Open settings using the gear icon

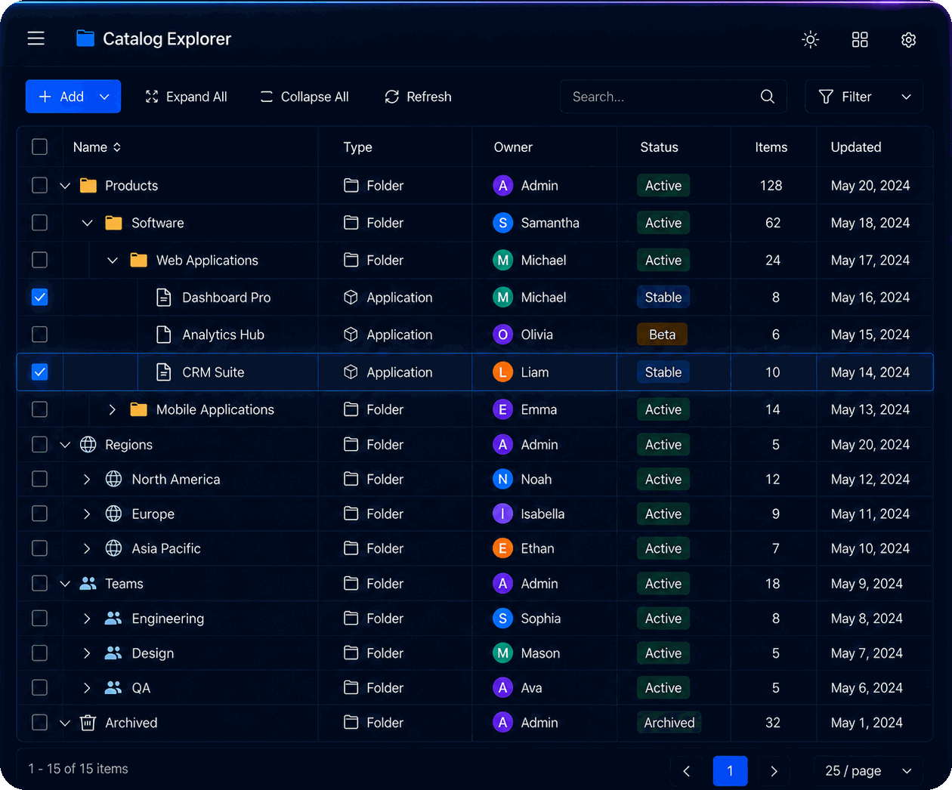click(x=909, y=39)
